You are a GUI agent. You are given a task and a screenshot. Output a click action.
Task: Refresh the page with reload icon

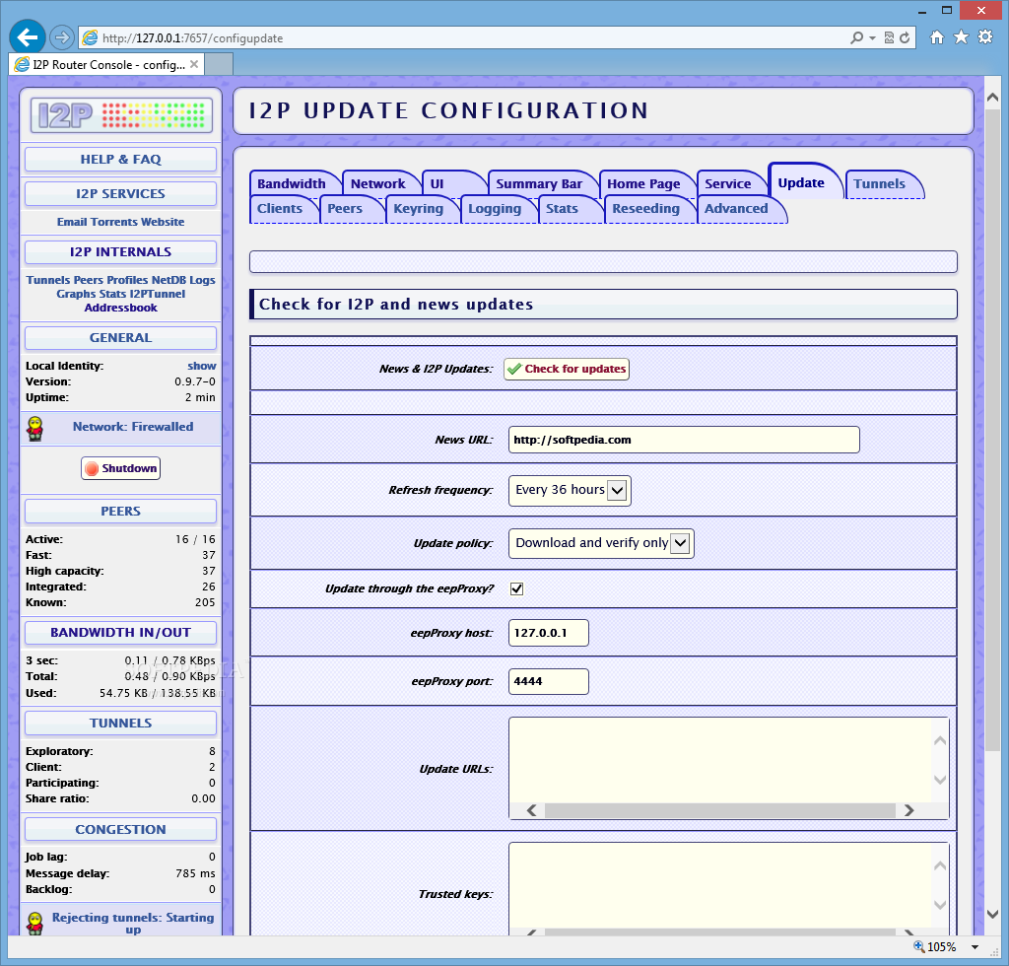[x=905, y=38]
